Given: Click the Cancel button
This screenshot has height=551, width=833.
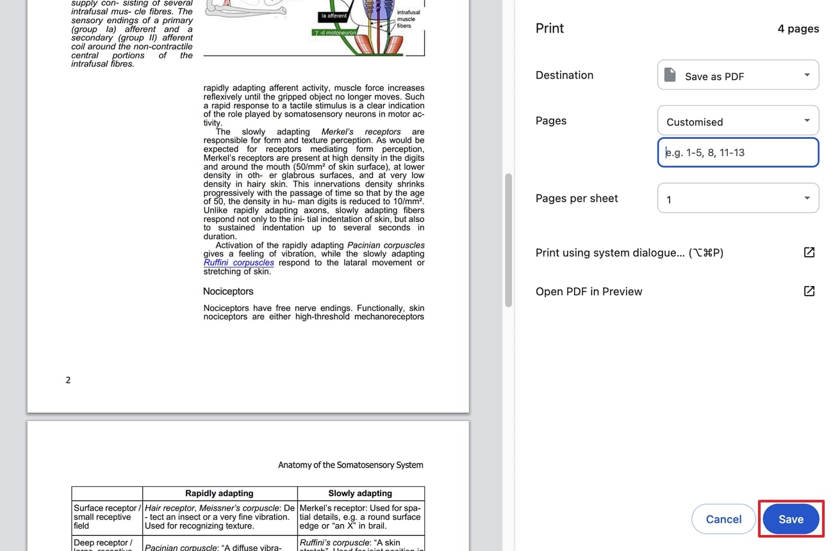Looking at the screenshot, I should (723, 519).
